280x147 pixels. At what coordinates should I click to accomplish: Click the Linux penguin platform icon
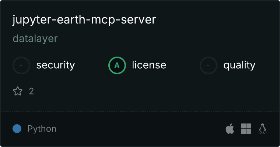[x=262, y=129]
